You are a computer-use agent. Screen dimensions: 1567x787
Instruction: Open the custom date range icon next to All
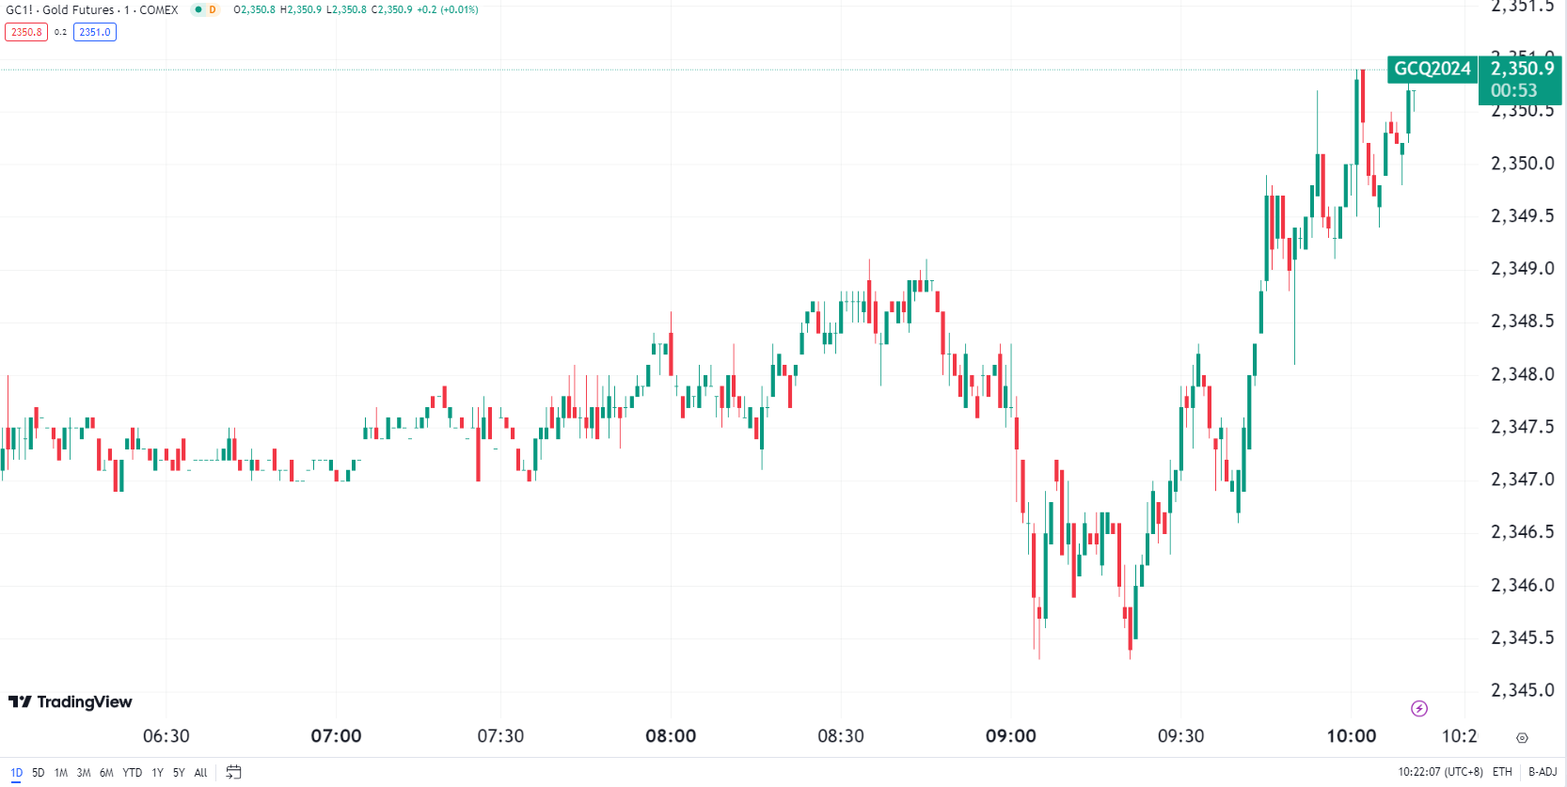pyautogui.click(x=233, y=772)
